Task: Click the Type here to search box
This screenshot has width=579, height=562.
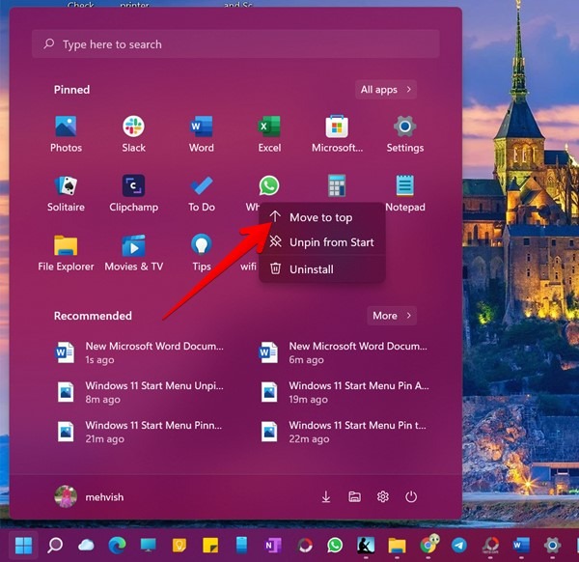Action: [x=235, y=44]
